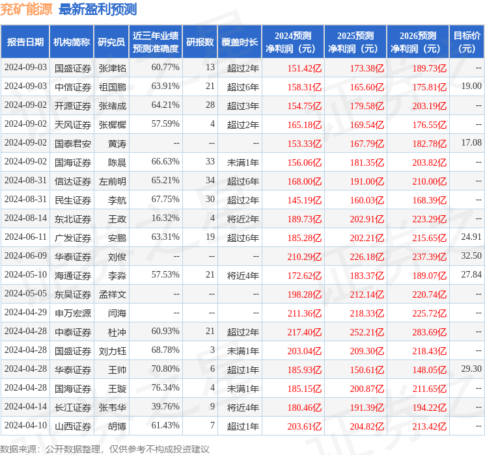This screenshot has height=455, width=485.
Task: Click the 数据来源 disclaimer footer text
Action: pyautogui.click(x=105, y=449)
